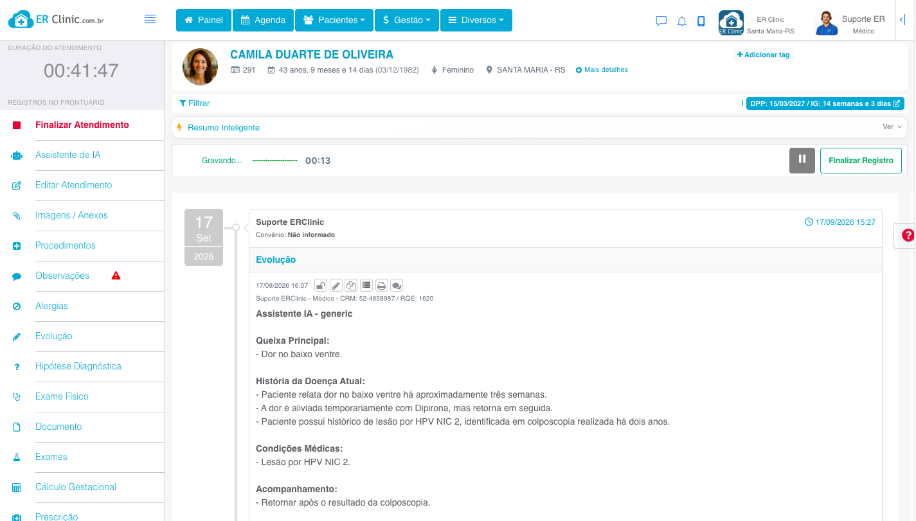The image size is (916, 521).
Task: Click the printer icon in the Evolução record
Action: click(x=381, y=285)
